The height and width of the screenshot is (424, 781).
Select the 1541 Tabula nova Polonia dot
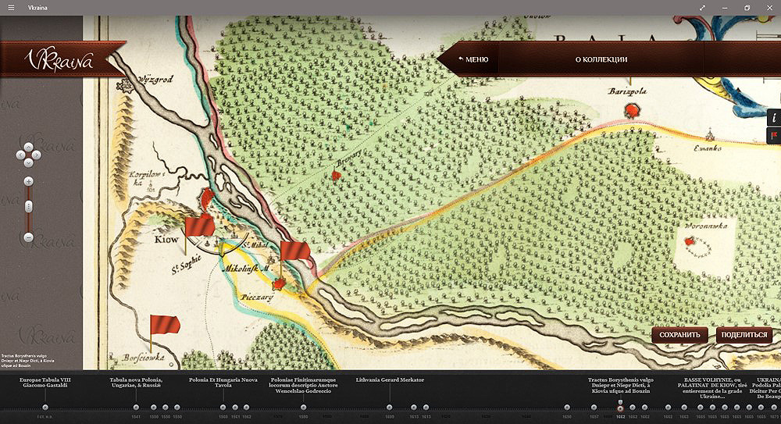pyautogui.click(x=136, y=407)
